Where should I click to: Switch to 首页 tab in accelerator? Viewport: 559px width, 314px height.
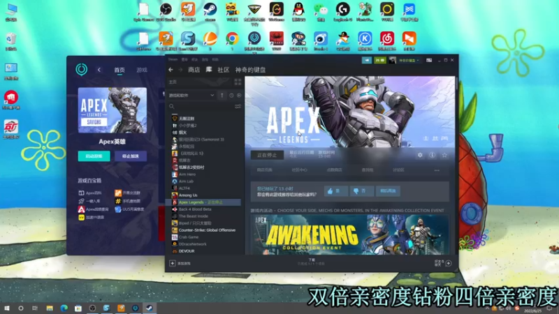coord(119,70)
